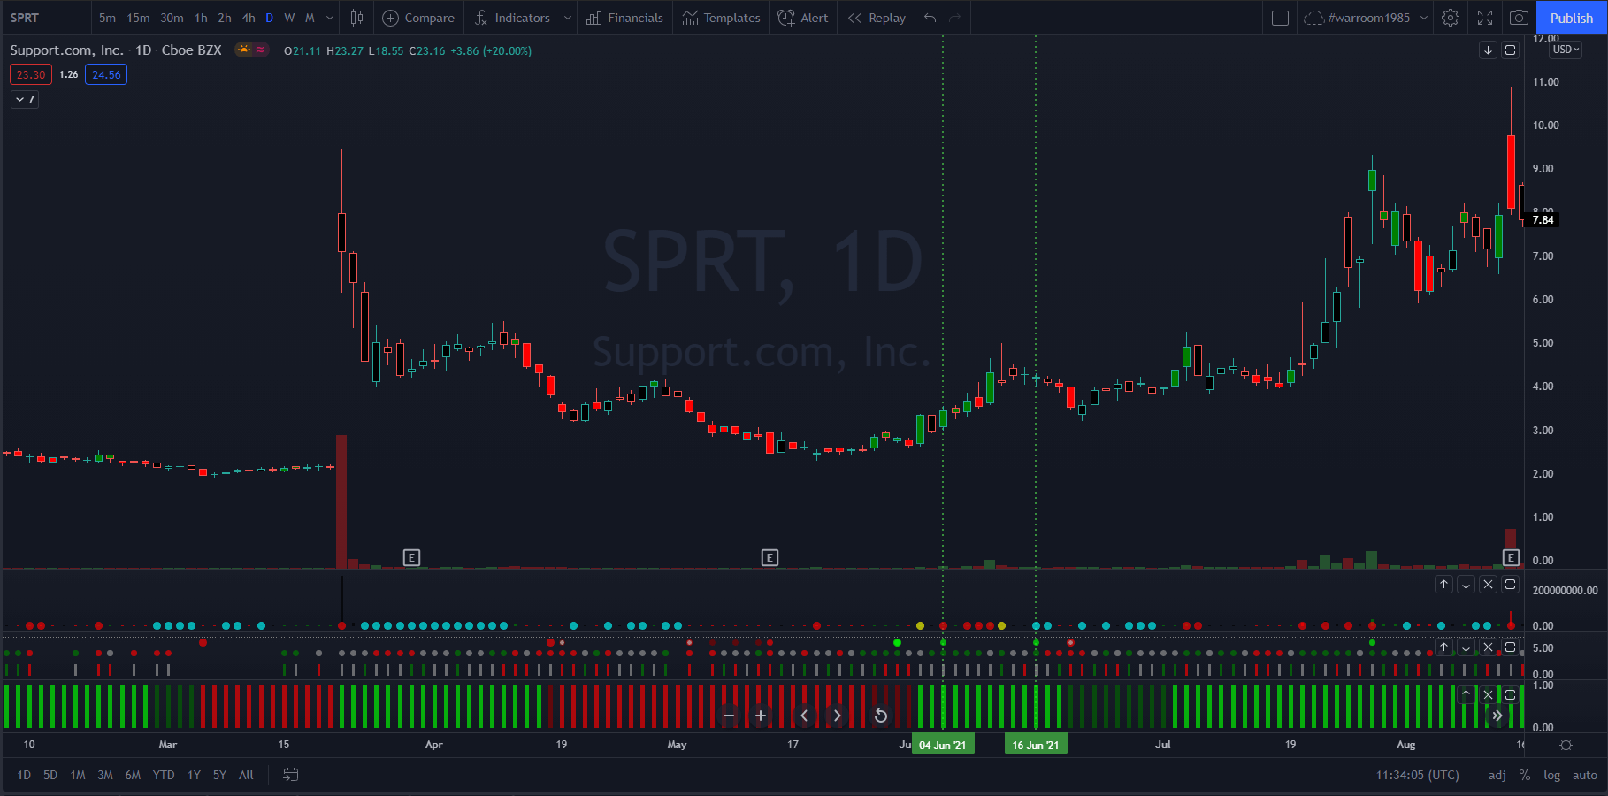Delete the 5.00 scale pane
Screen dimensions: 1608x796
[x=1488, y=647]
